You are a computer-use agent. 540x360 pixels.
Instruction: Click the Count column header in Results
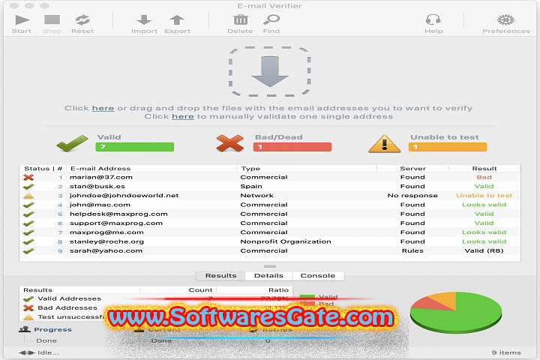click(200, 290)
